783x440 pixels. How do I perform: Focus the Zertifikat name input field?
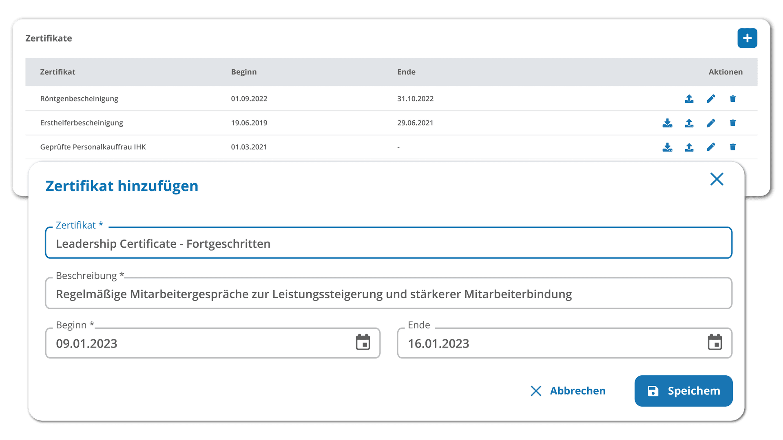click(x=389, y=243)
